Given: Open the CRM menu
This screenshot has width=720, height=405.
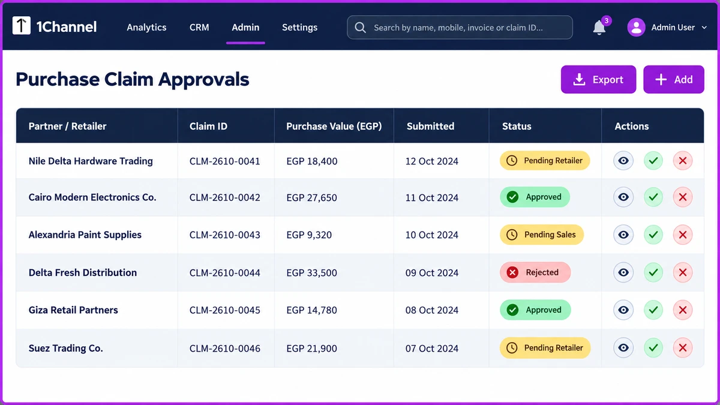Looking at the screenshot, I should pyautogui.click(x=199, y=27).
